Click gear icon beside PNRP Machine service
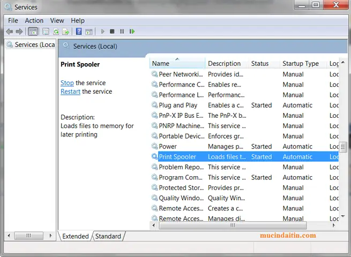The height and width of the screenshot is (257, 351). point(154,125)
